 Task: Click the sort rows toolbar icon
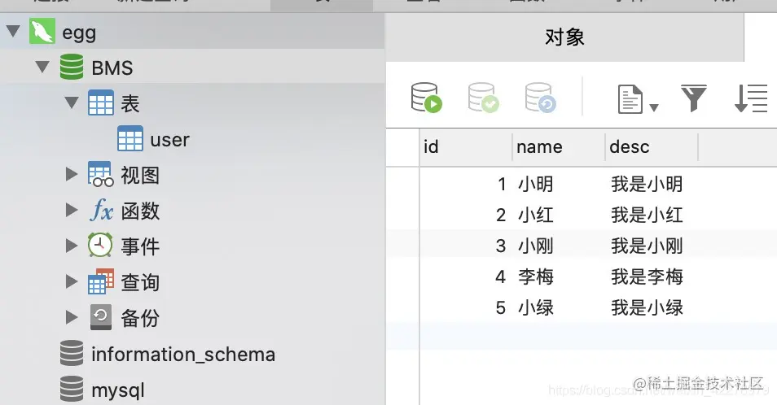751,98
